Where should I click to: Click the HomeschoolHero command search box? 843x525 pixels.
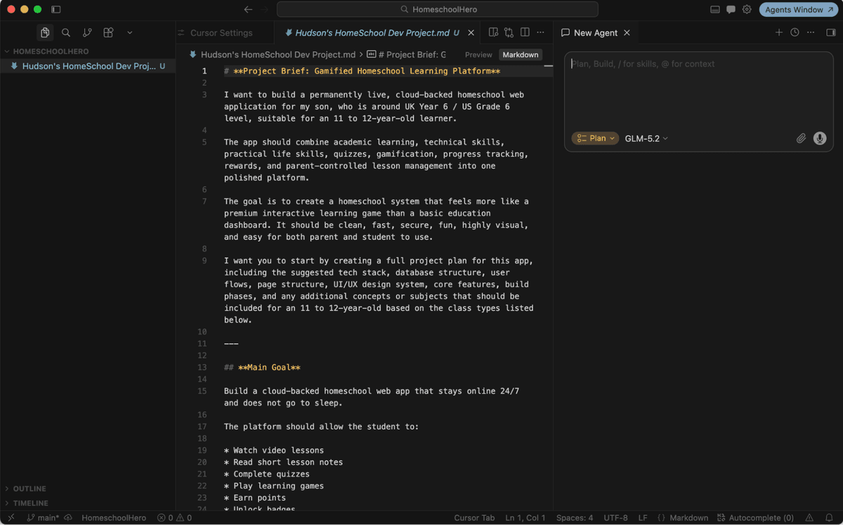coord(438,10)
